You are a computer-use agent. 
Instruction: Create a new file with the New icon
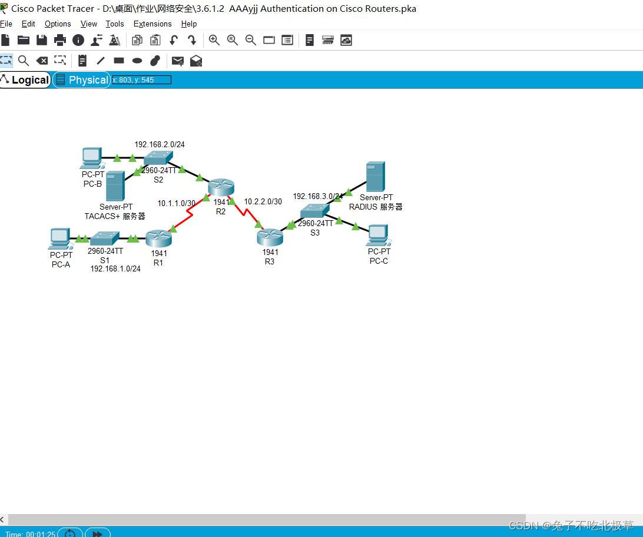coord(5,40)
